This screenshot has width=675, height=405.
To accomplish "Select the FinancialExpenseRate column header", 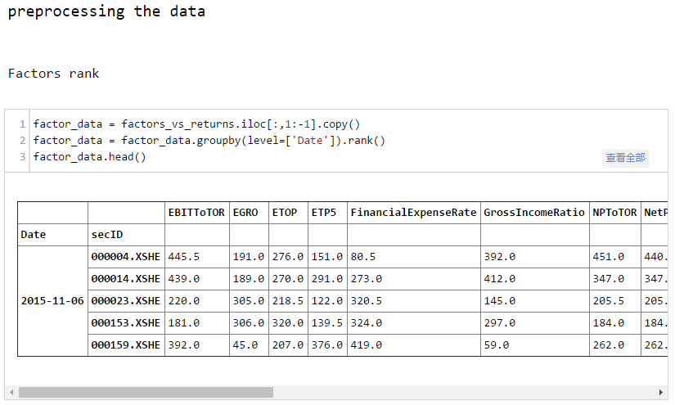I will click(x=413, y=213).
